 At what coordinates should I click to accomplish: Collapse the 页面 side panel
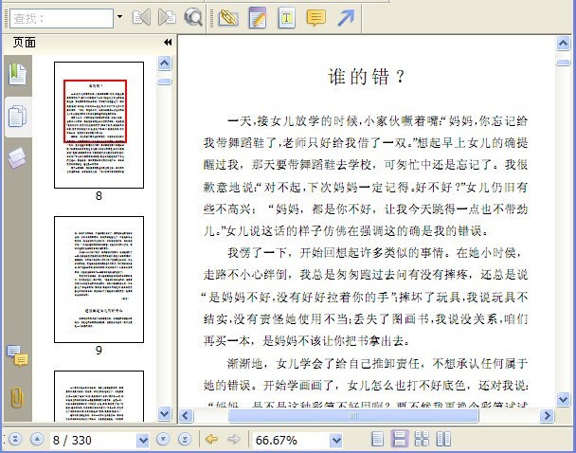[168, 43]
